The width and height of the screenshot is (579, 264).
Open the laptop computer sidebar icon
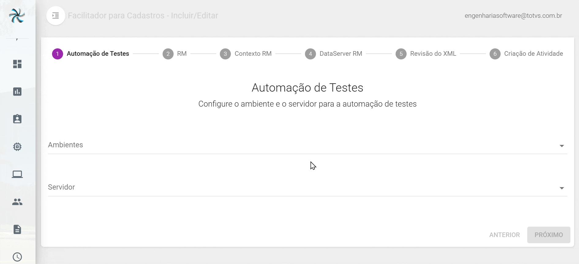coord(17,174)
